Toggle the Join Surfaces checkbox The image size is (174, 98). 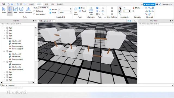(x=35, y=14)
